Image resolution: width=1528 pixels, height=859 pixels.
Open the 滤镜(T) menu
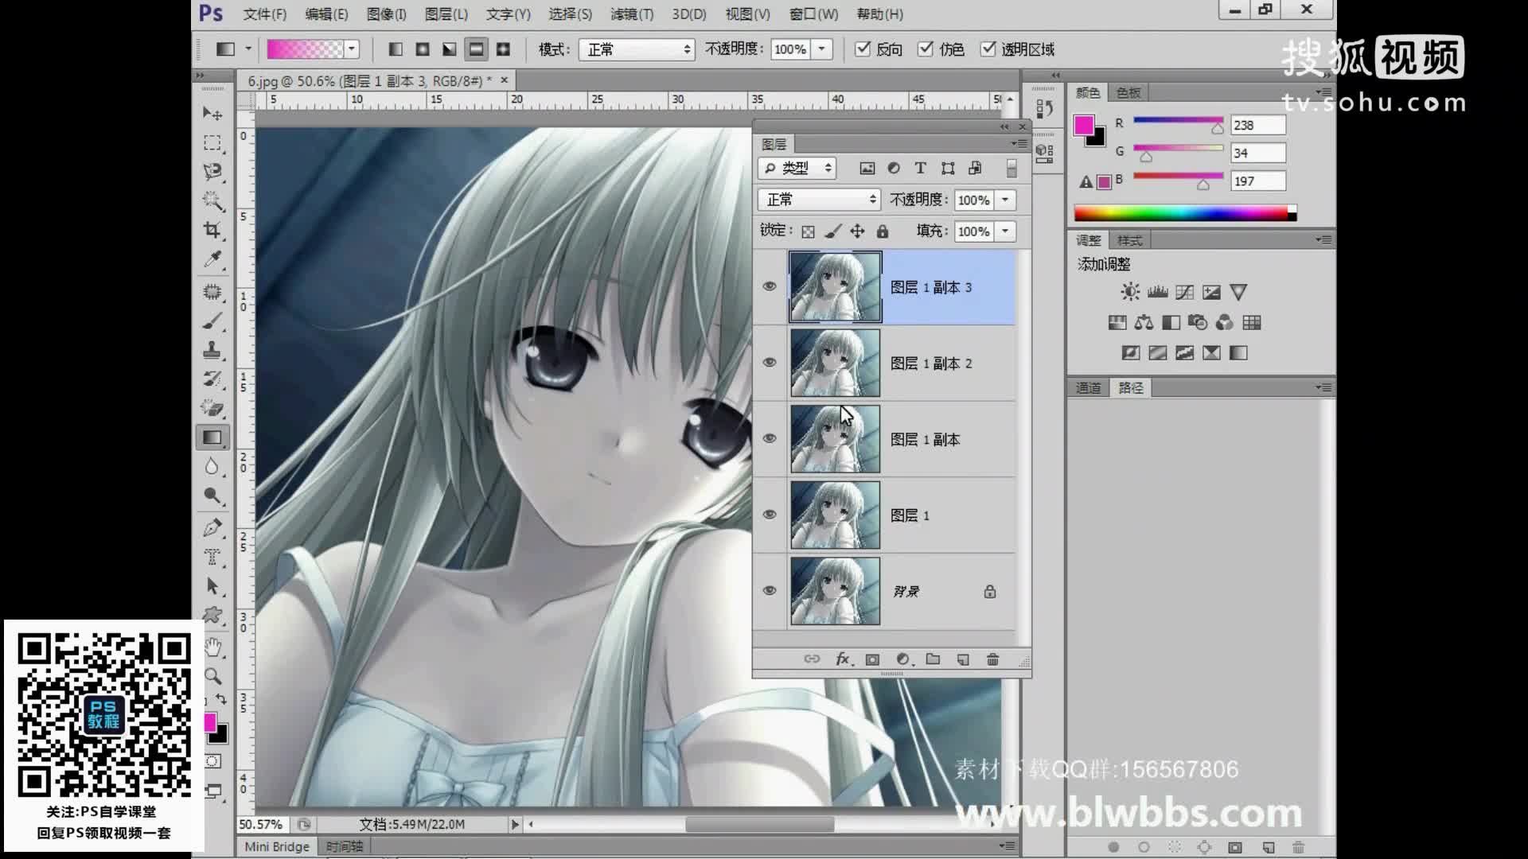click(632, 14)
